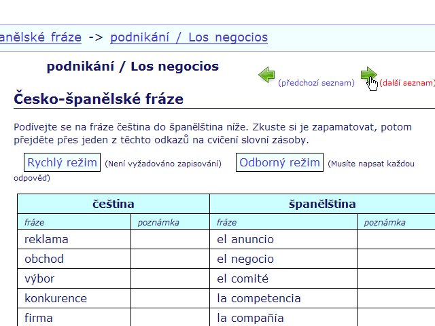Open the 'další seznam' link
This screenshot has width=435, height=326.
click(406, 83)
